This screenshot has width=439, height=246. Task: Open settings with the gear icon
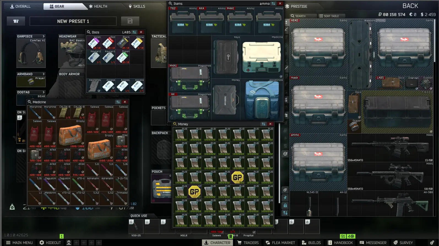click(x=432, y=243)
